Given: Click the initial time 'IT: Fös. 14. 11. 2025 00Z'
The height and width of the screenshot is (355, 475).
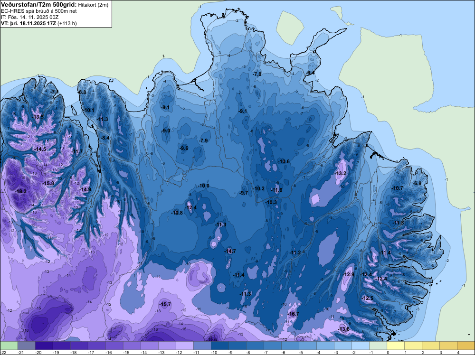Looking at the screenshot, I should click(30, 17).
